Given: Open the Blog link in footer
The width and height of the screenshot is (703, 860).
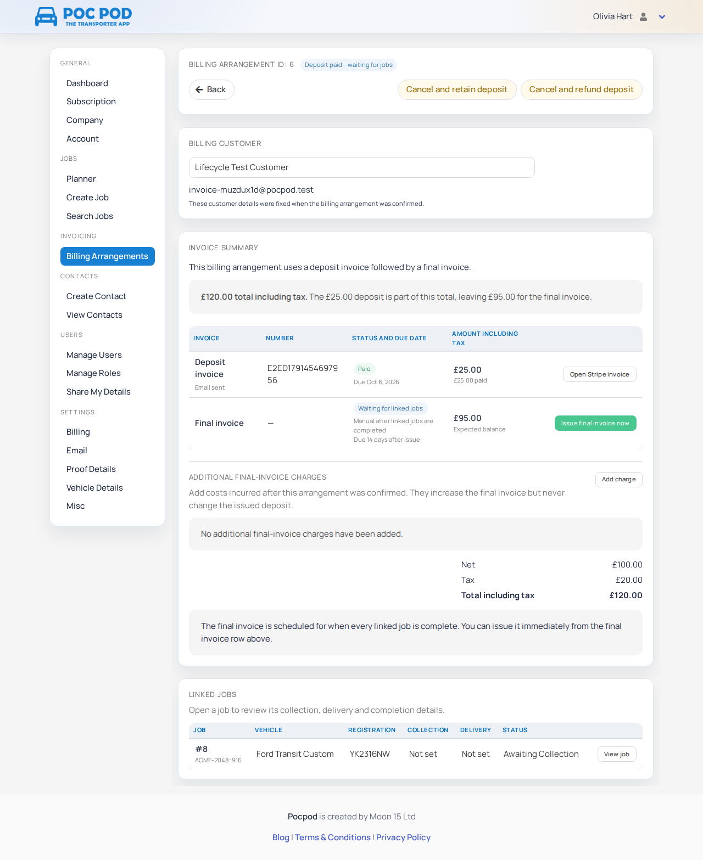Looking at the screenshot, I should point(281,837).
